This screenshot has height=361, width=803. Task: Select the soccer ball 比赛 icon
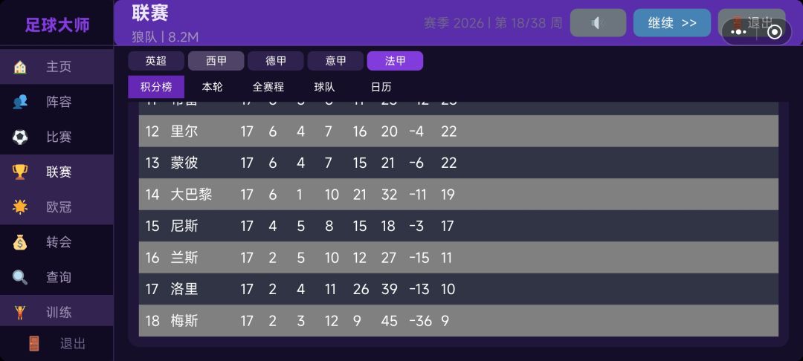[20, 137]
